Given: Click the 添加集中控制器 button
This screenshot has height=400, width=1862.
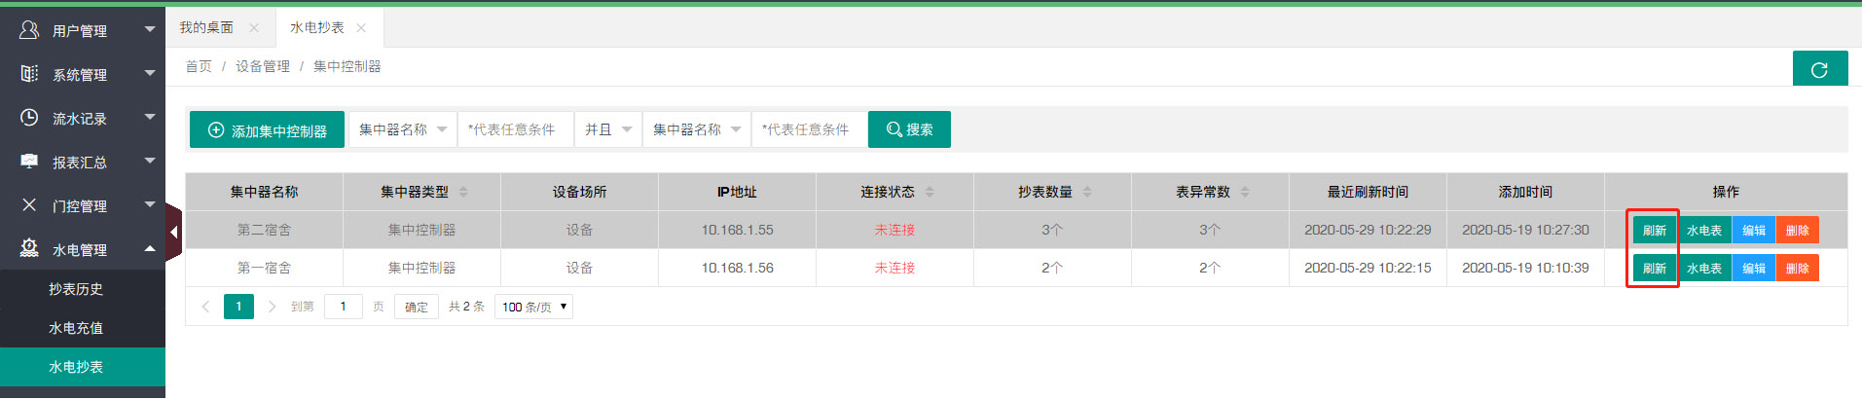Looking at the screenshot, I should pyautogui.click(x=267, y=129).
